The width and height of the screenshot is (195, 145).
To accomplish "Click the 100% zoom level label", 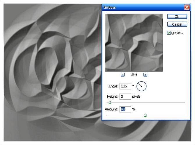I will [134, 75].
